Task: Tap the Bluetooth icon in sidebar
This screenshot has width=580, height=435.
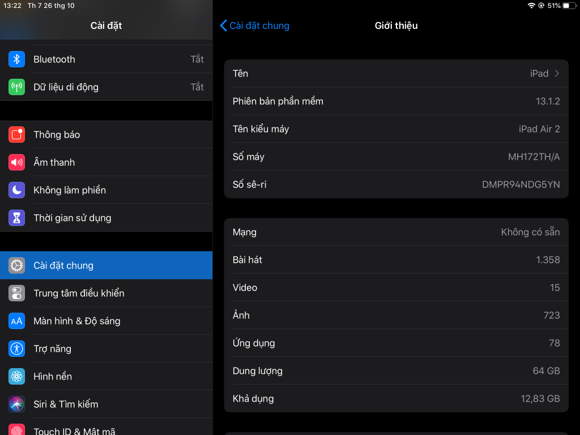Action: coord(16,59)
